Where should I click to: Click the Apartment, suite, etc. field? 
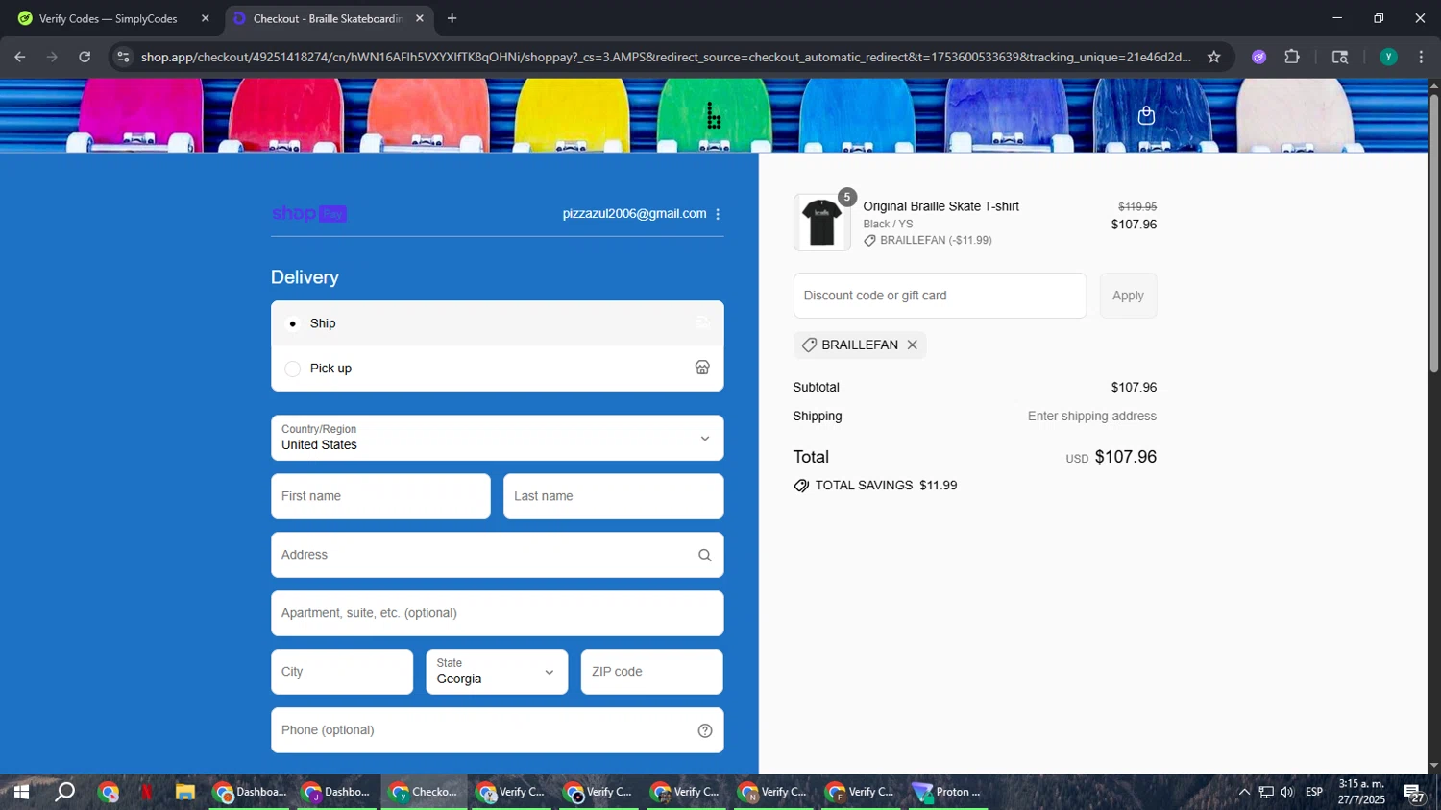497,613
